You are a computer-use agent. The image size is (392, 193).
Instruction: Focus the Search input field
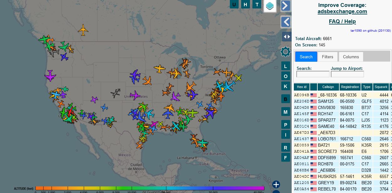coord(313,74)
